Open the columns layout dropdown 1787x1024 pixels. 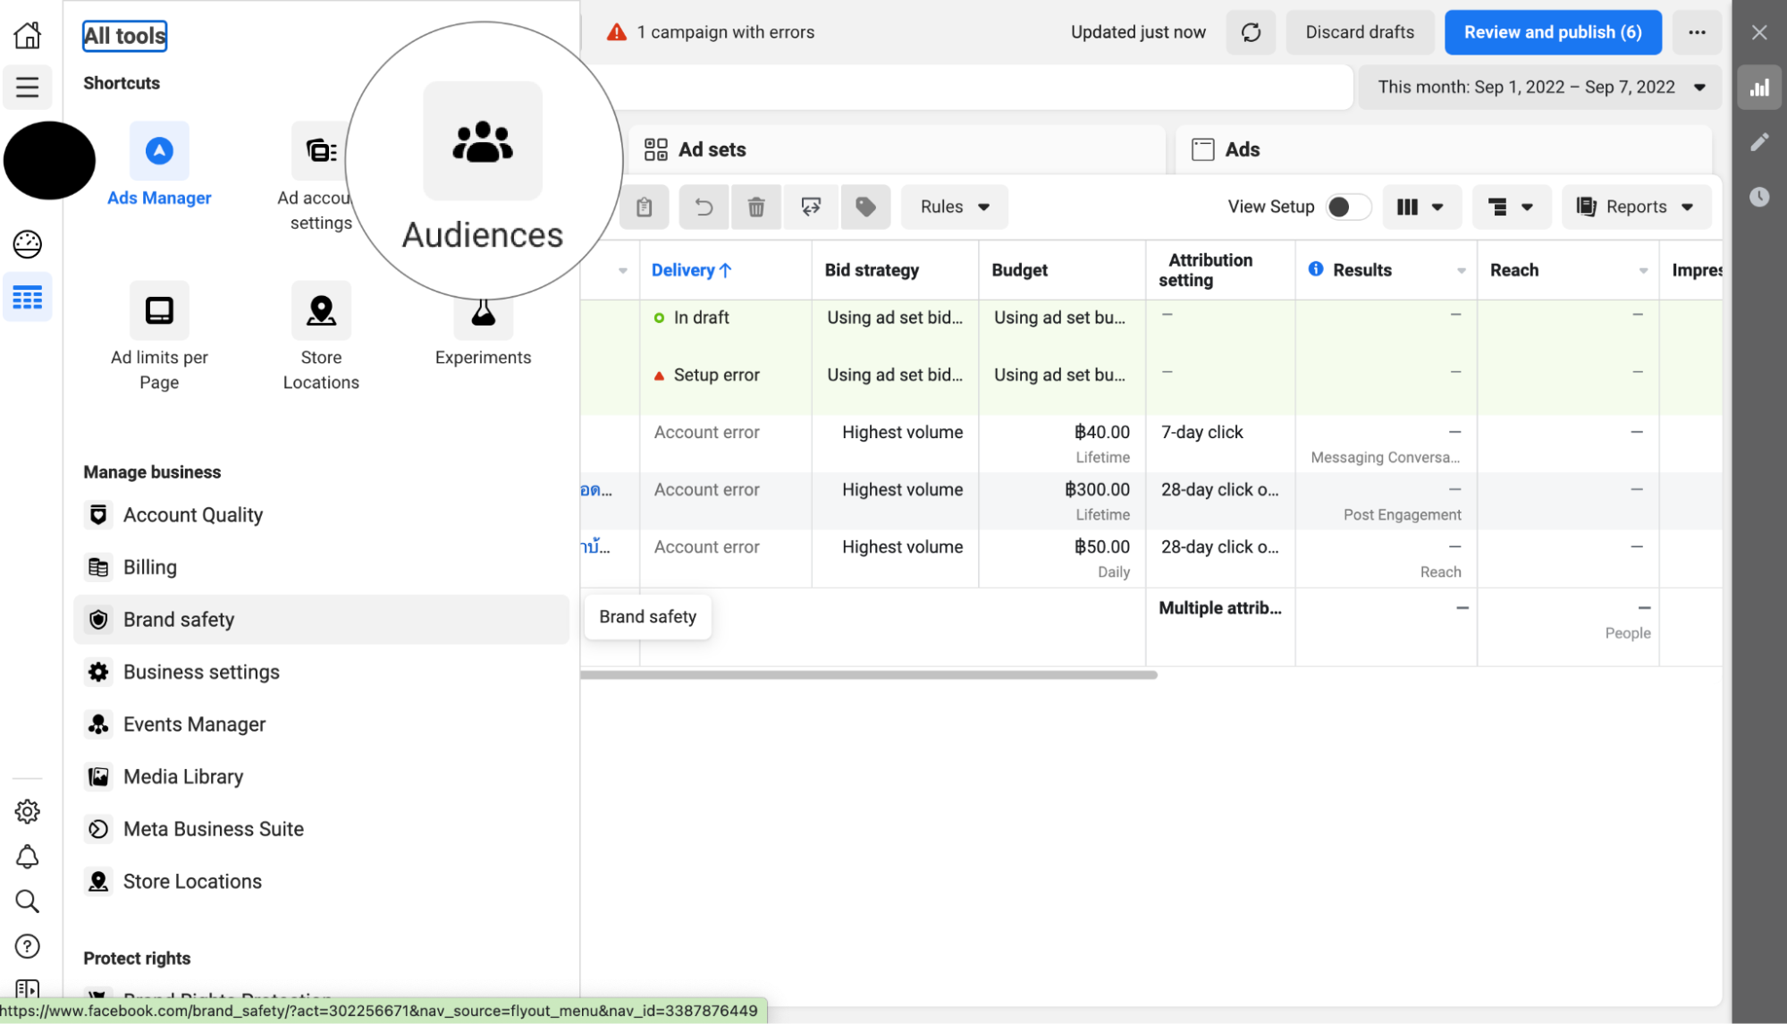point(1420,207)
